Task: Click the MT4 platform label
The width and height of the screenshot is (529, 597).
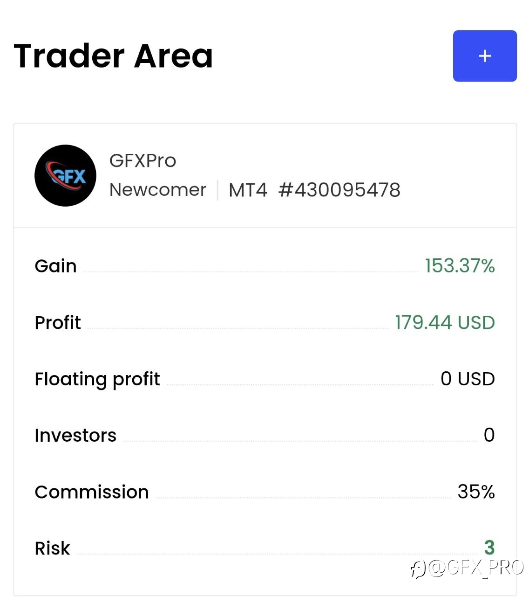Action: click(248, 190)
